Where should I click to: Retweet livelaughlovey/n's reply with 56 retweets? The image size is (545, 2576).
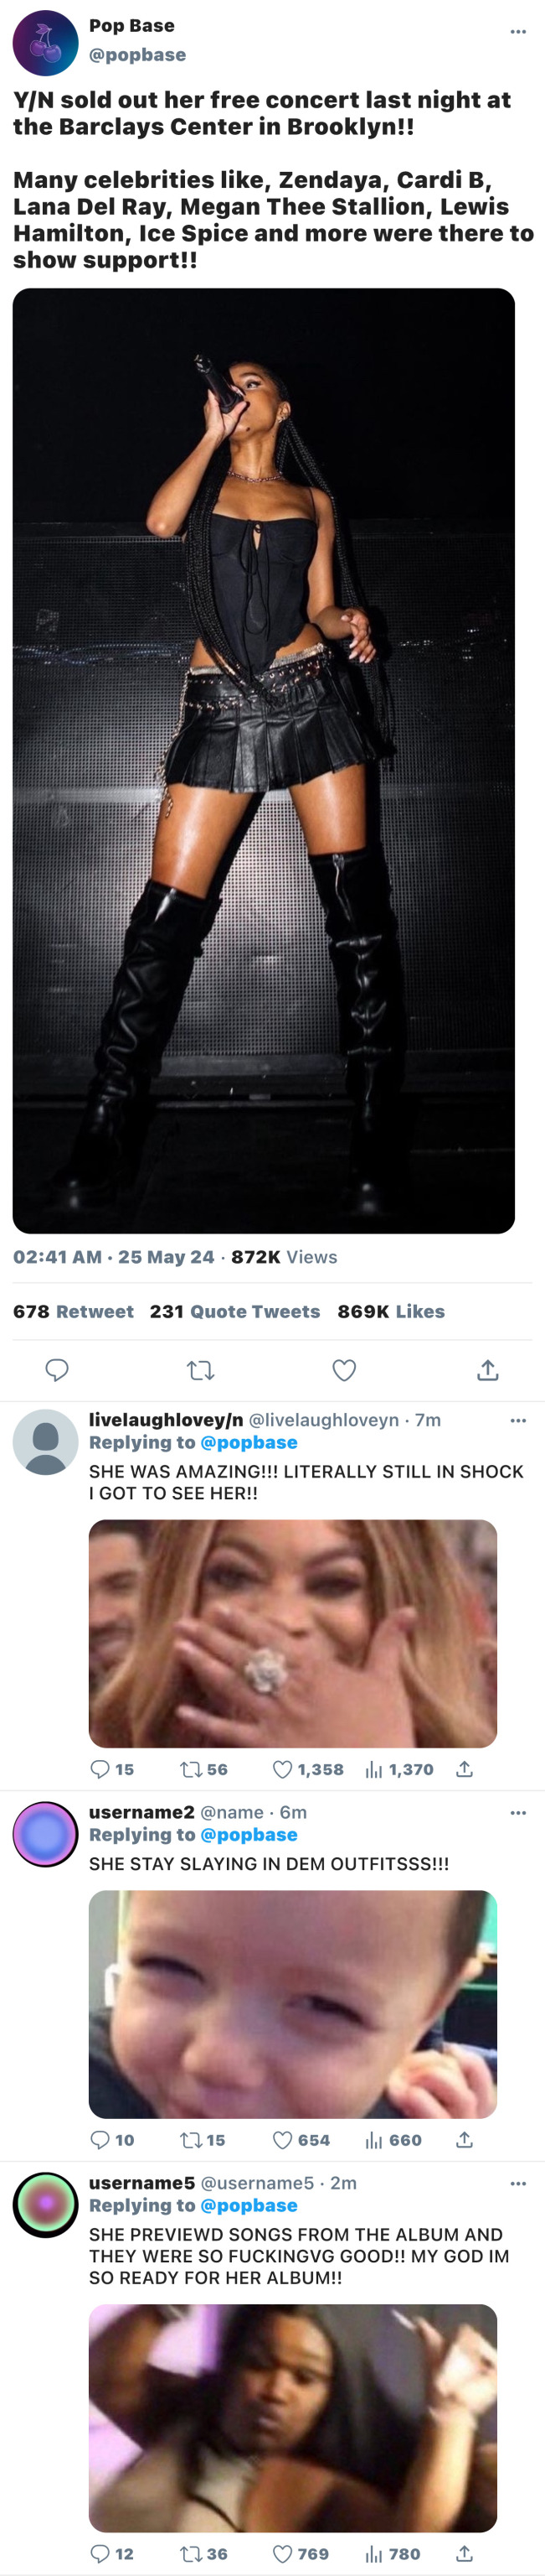(x=190, y=1769)
